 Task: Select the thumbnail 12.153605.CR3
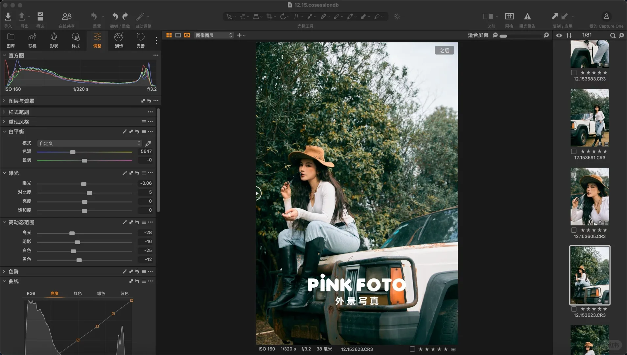point(590,197)
